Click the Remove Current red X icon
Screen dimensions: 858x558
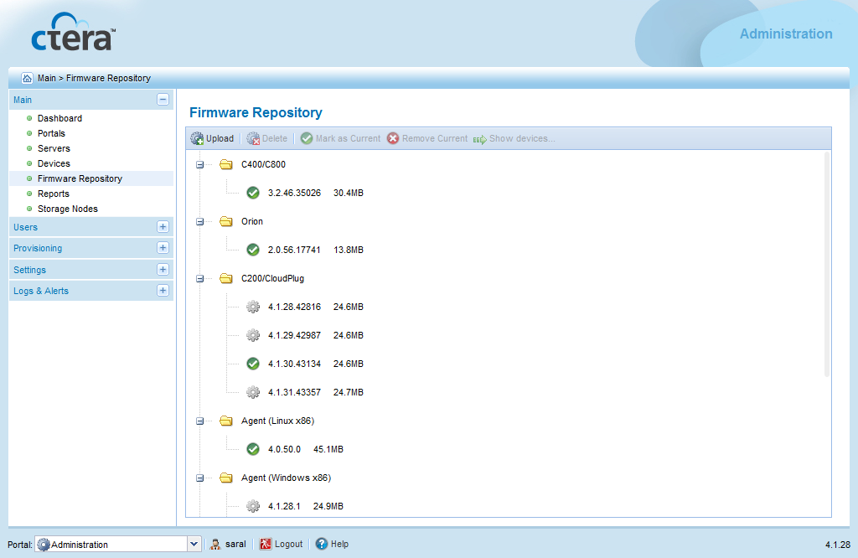[x=393, y=138]
